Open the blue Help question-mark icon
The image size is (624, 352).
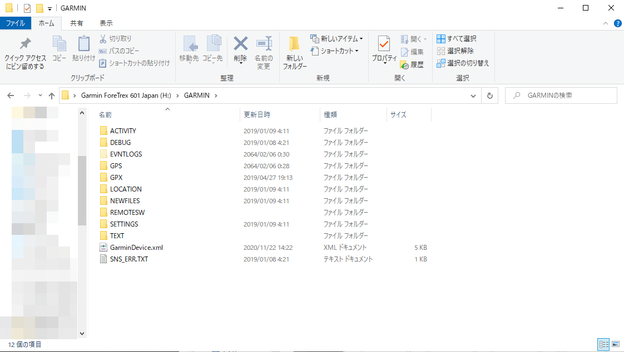point(618,23)
